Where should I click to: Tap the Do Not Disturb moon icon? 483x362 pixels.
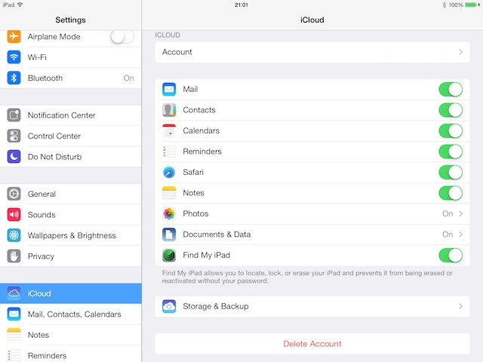click(x=14, y=156)
